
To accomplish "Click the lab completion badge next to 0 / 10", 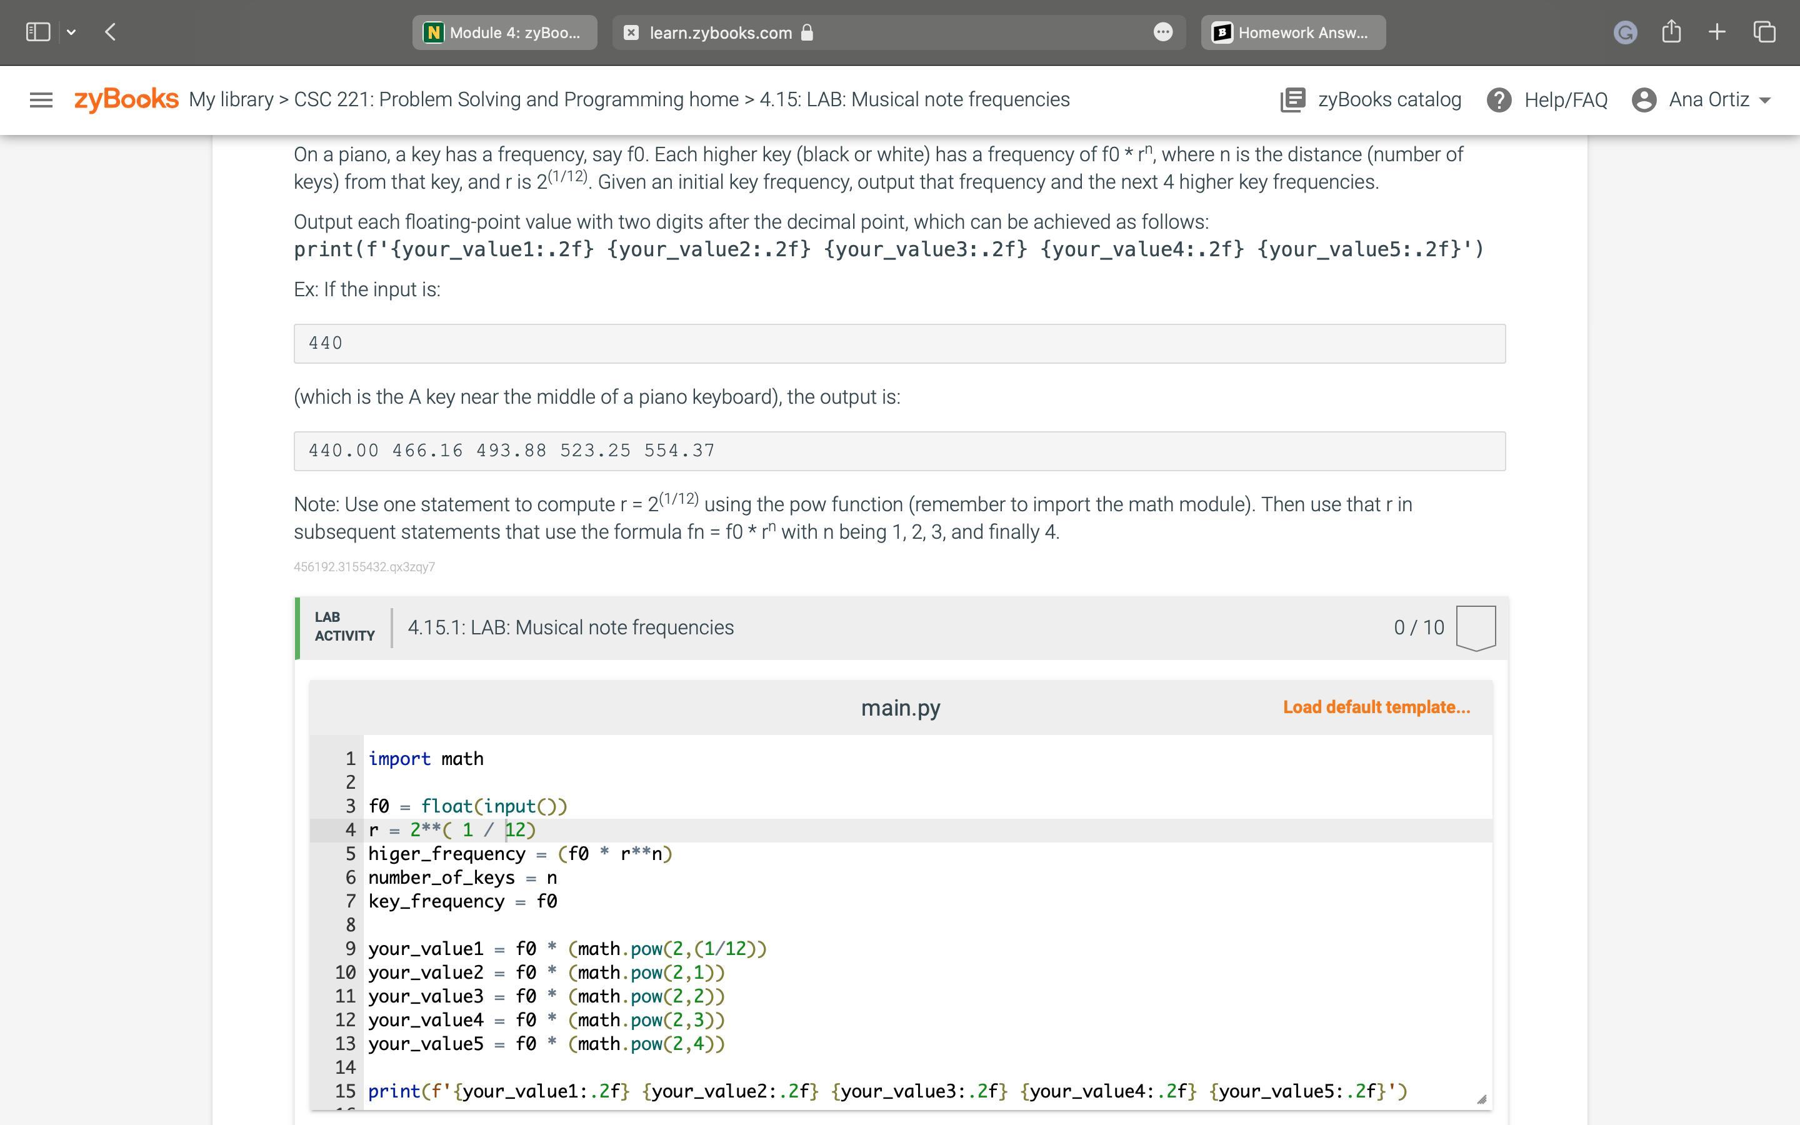I will click(1476, 628).
